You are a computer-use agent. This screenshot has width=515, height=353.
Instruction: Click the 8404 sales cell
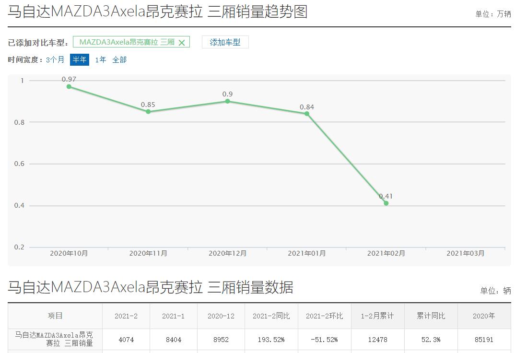tap(174, 340)
